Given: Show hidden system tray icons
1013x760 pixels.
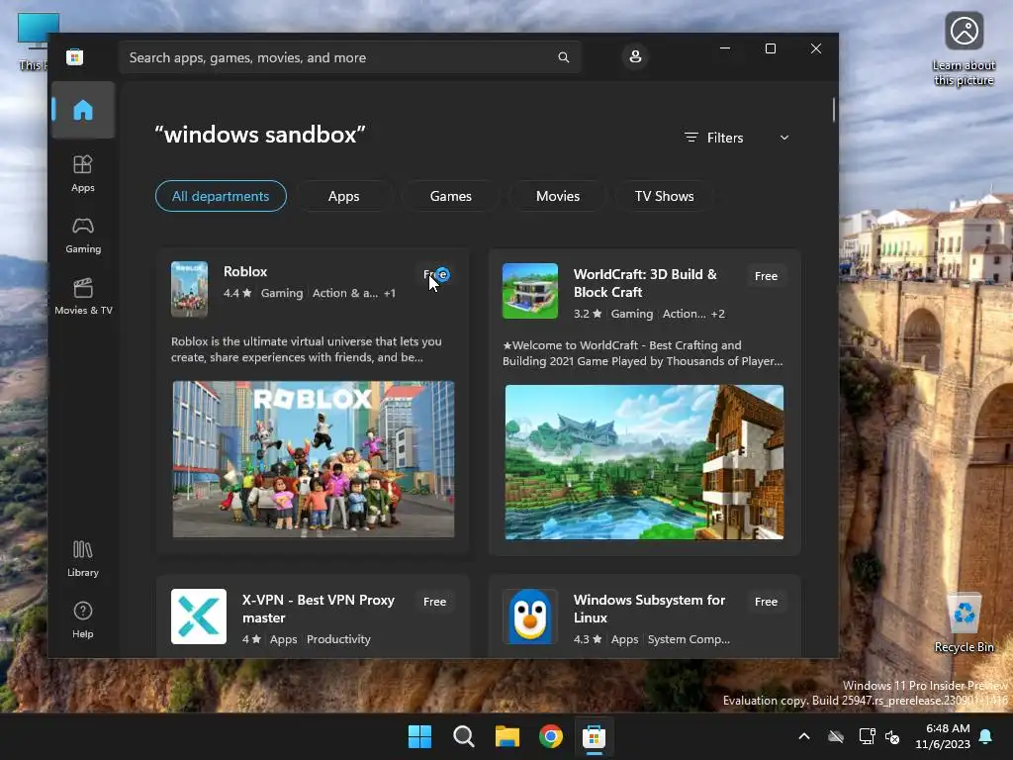Looking at the screenshot, I should pyautogui.click(x=804, y=736).
